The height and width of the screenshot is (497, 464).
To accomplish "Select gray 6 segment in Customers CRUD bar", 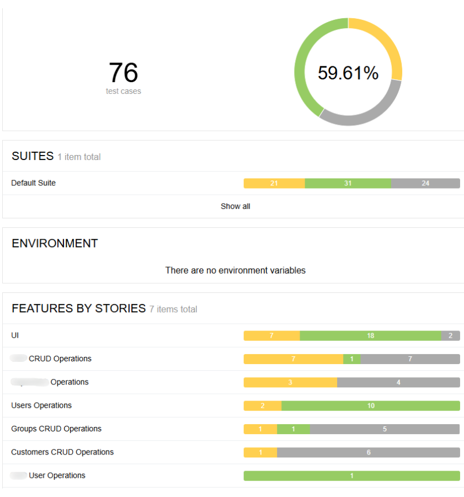I will [x=369, y=452].
